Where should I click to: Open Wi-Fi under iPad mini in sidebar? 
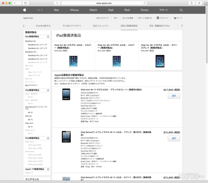click(x=31, y=127)
